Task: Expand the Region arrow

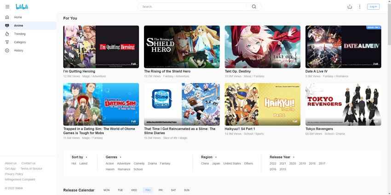Action: coord(216,157)
